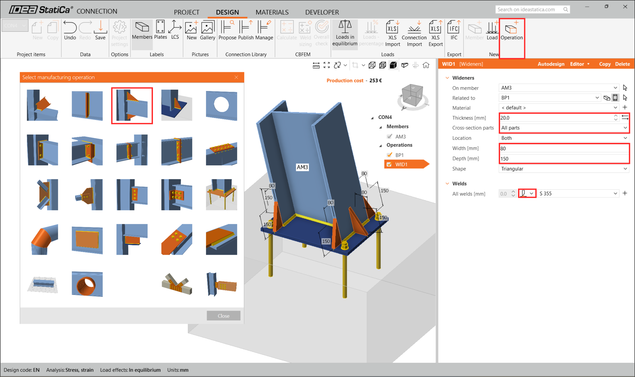This screenshot has width=635, height=377.
Task: Click the Width [mm] input field
Action: click(564, 148)
